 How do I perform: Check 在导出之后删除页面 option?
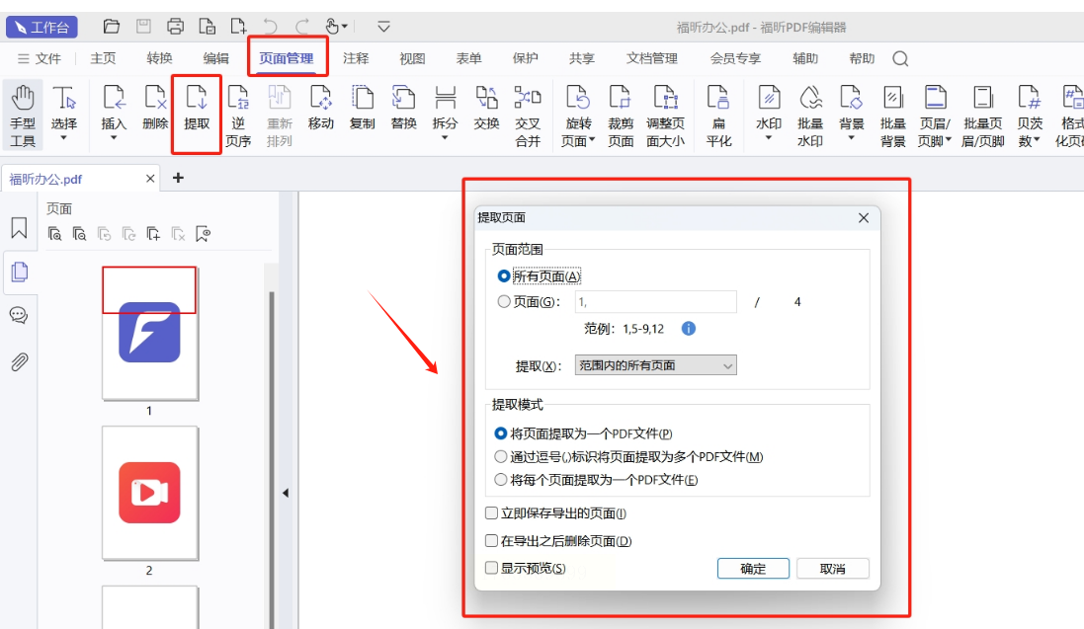(x=492, y=541)
